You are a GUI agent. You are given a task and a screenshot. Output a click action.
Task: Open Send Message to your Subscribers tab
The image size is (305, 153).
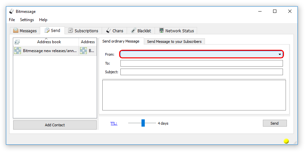[x=174, y=42]
